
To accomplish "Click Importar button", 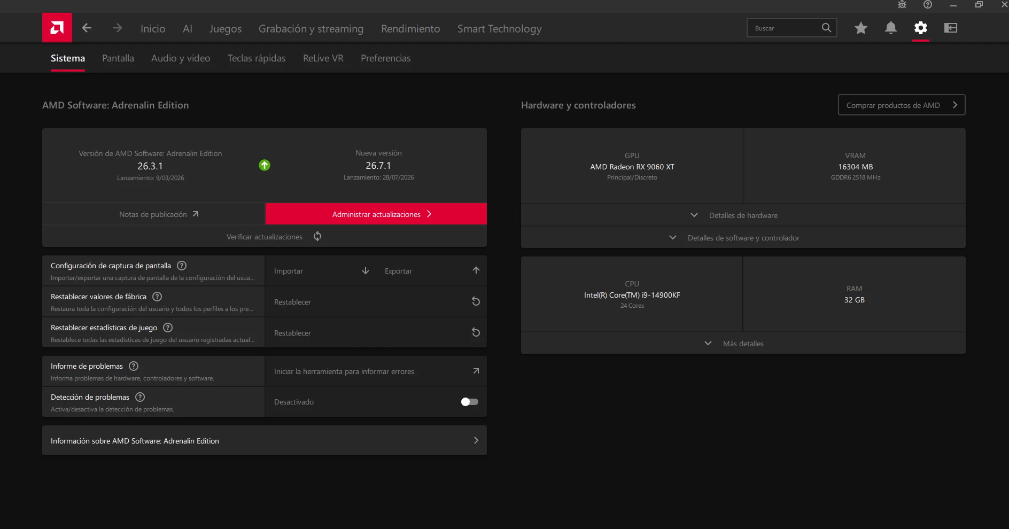I will [x=322, y=271].
